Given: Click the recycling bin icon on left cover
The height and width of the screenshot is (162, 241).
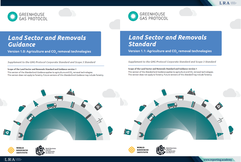Looking at the screenshot, I should pos(7,132).
